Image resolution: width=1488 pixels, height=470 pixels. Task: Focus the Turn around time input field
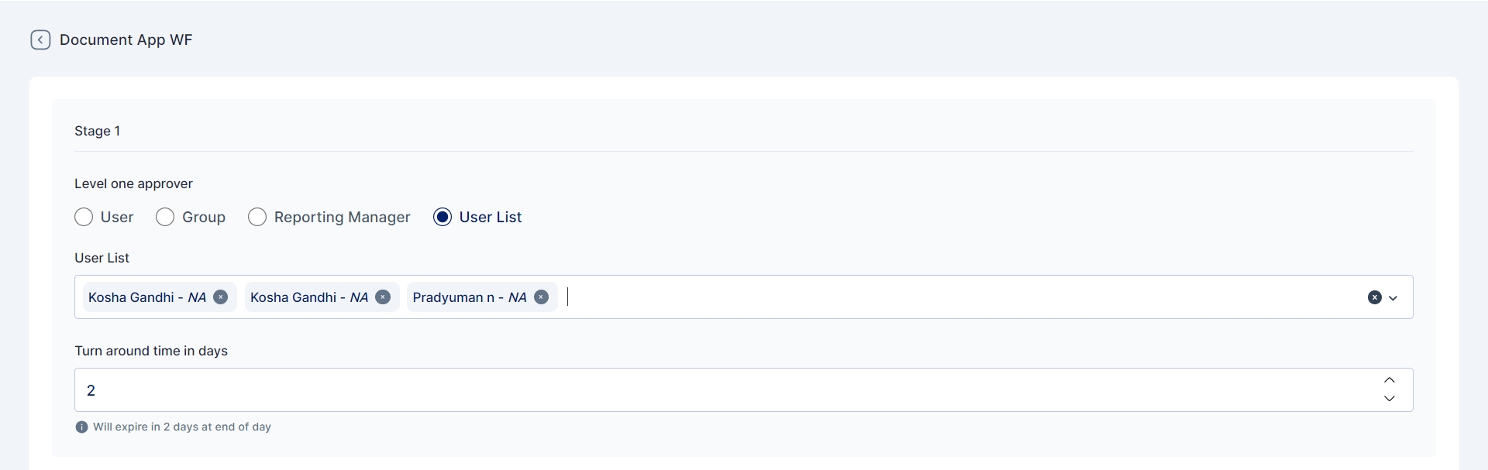click(697, 390)
